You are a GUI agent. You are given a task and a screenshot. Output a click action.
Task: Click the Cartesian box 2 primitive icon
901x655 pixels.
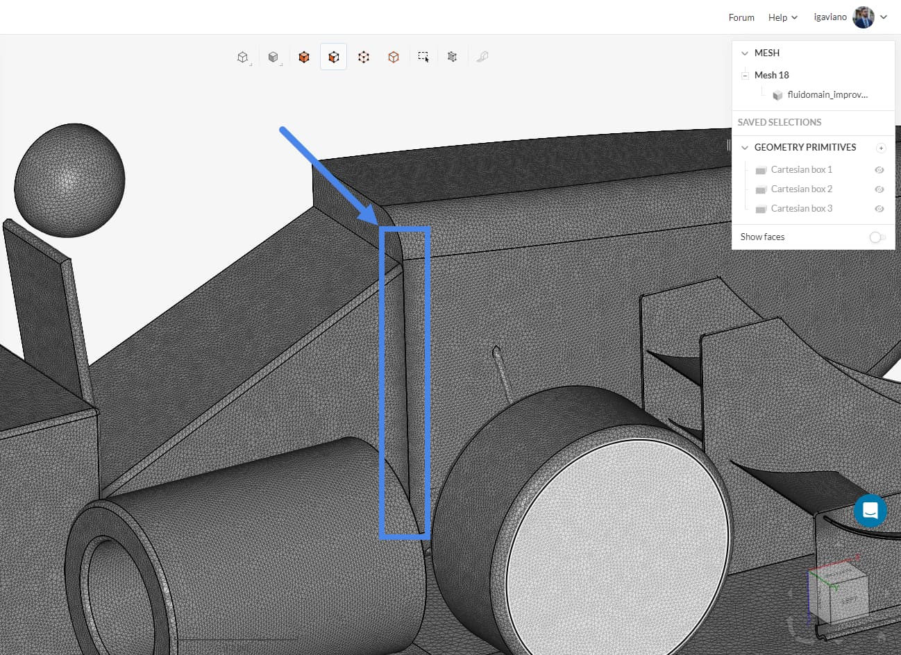click(x=761, y=189)
